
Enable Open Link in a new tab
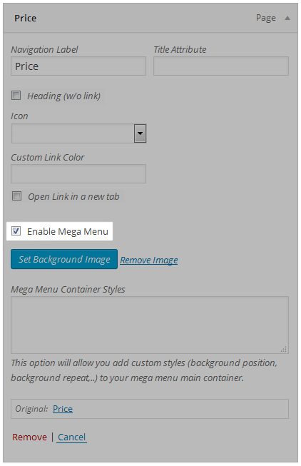(16, 196)
